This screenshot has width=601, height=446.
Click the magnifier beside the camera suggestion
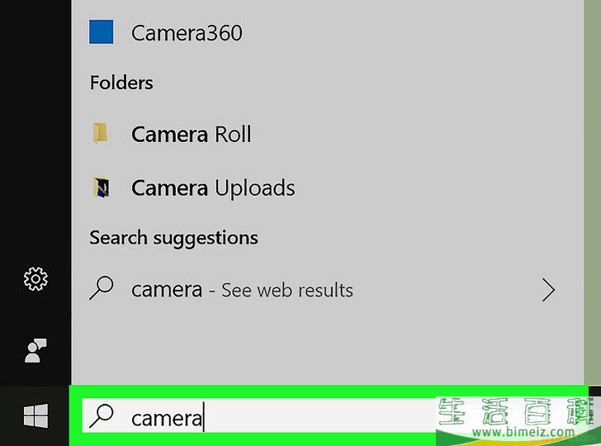point(101,290)
